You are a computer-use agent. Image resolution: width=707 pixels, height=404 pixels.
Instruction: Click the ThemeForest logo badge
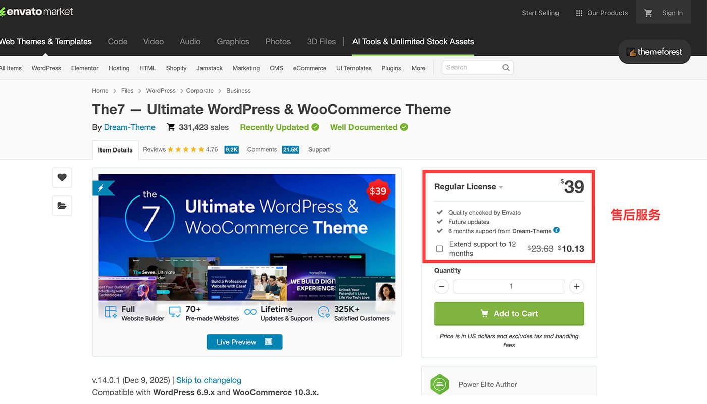[x=654, y=52]
